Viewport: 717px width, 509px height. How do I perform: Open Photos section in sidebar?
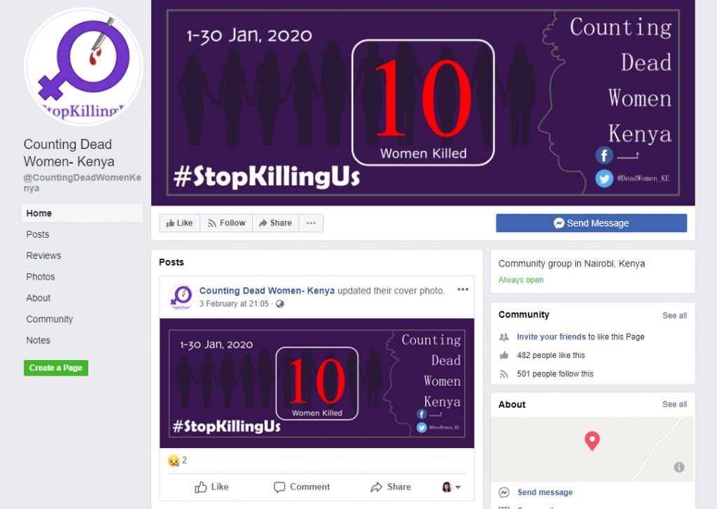pyautogui.click(x=40, y=277)
